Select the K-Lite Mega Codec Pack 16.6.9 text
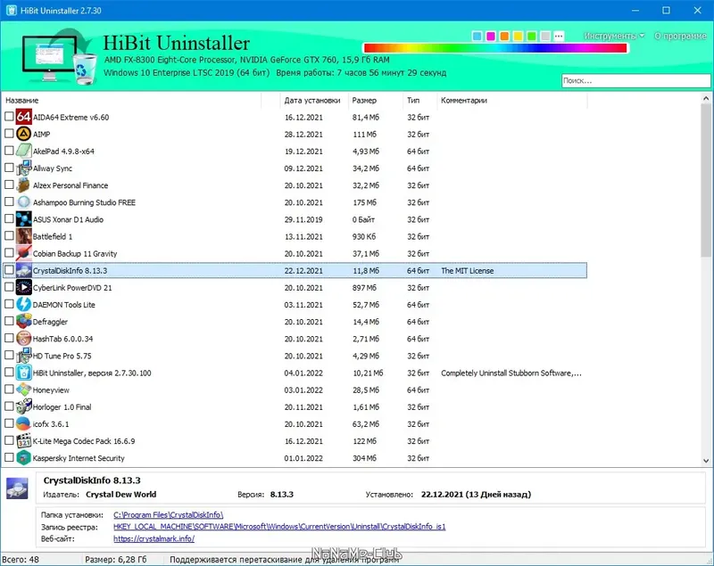714x566 pixels. click(84, 441)
